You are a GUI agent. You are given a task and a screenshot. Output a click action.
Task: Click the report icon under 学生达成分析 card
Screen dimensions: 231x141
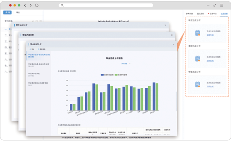pyautogui.click(x=198, y=84)
